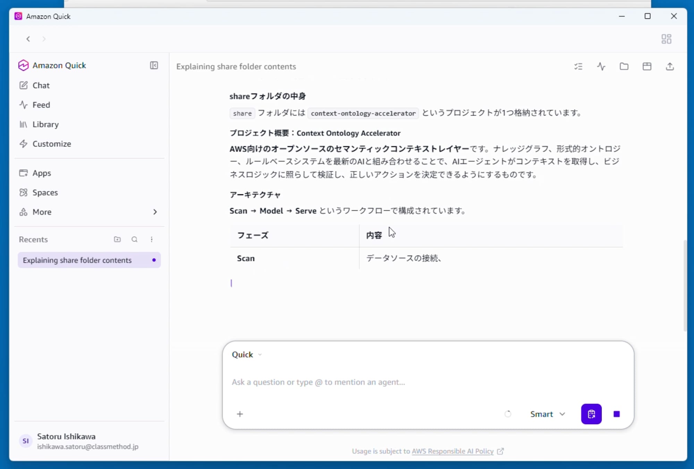Click the chat title Explaining share folder contents
This screenshot has width=694, height=469.
236,66
